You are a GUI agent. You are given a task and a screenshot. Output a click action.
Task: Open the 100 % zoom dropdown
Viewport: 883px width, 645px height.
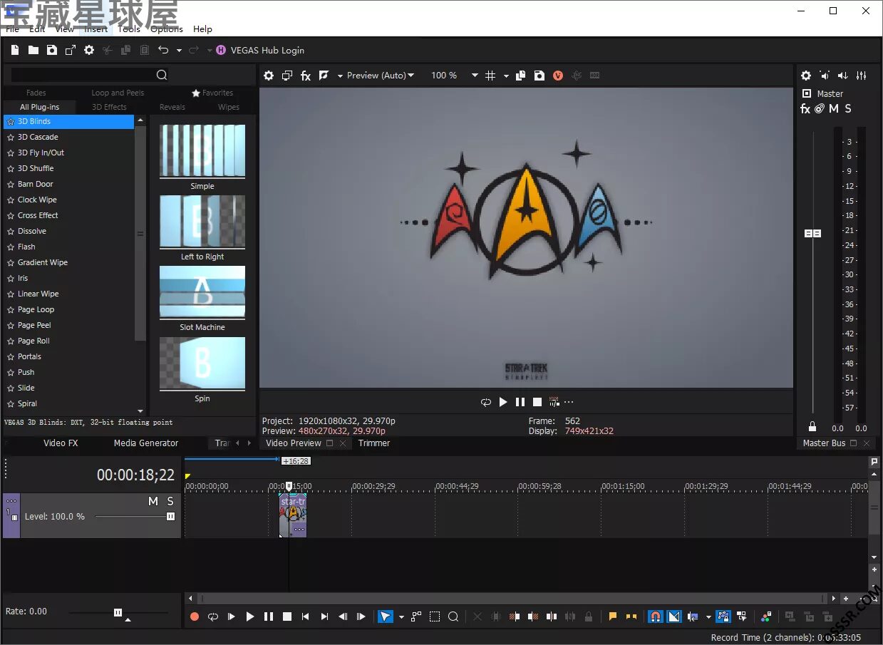tap(455, 76)
